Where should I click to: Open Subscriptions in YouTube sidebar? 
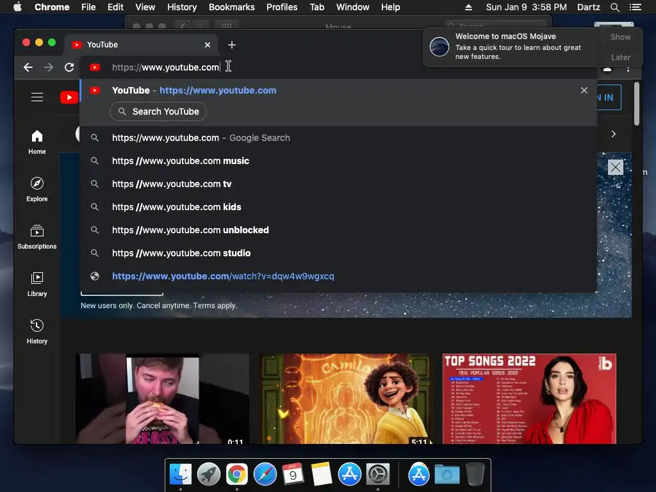[37, 237]
